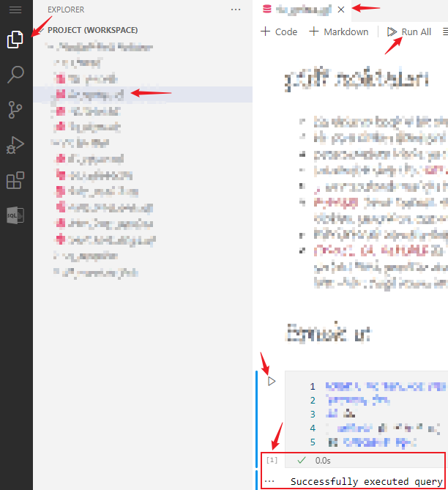Screen dimensions: 448x490
Task: Close the open notebook editor tab
Action: [341, 10]
